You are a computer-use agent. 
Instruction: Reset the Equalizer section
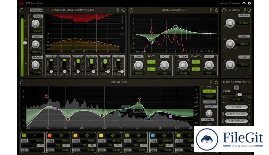tap(22, 82)
